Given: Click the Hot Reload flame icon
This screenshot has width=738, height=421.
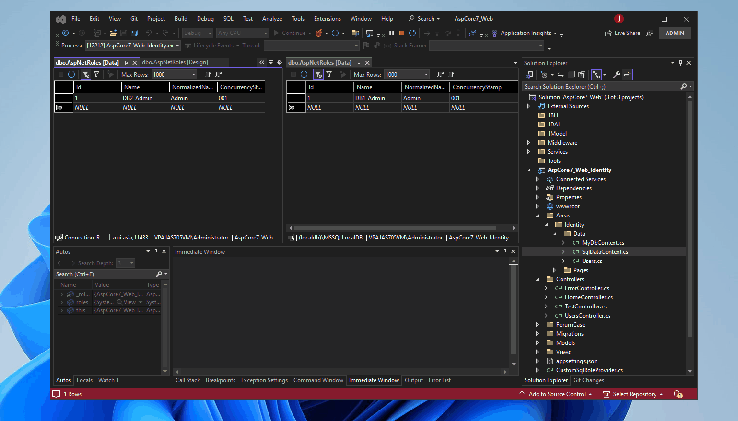Looking at the screenshot, I should (318, 33).
